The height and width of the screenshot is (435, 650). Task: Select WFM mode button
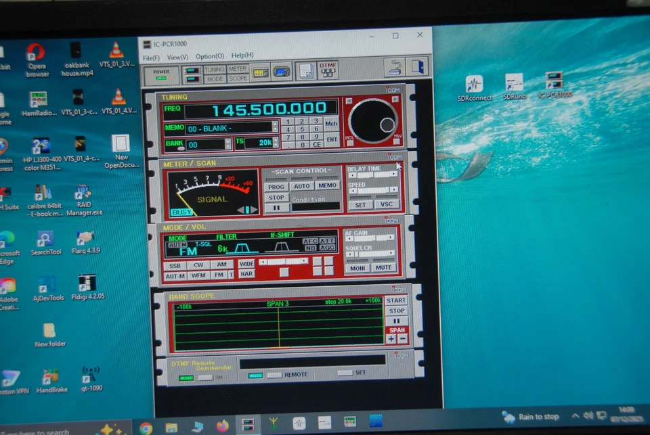click(x=197, y=275)
